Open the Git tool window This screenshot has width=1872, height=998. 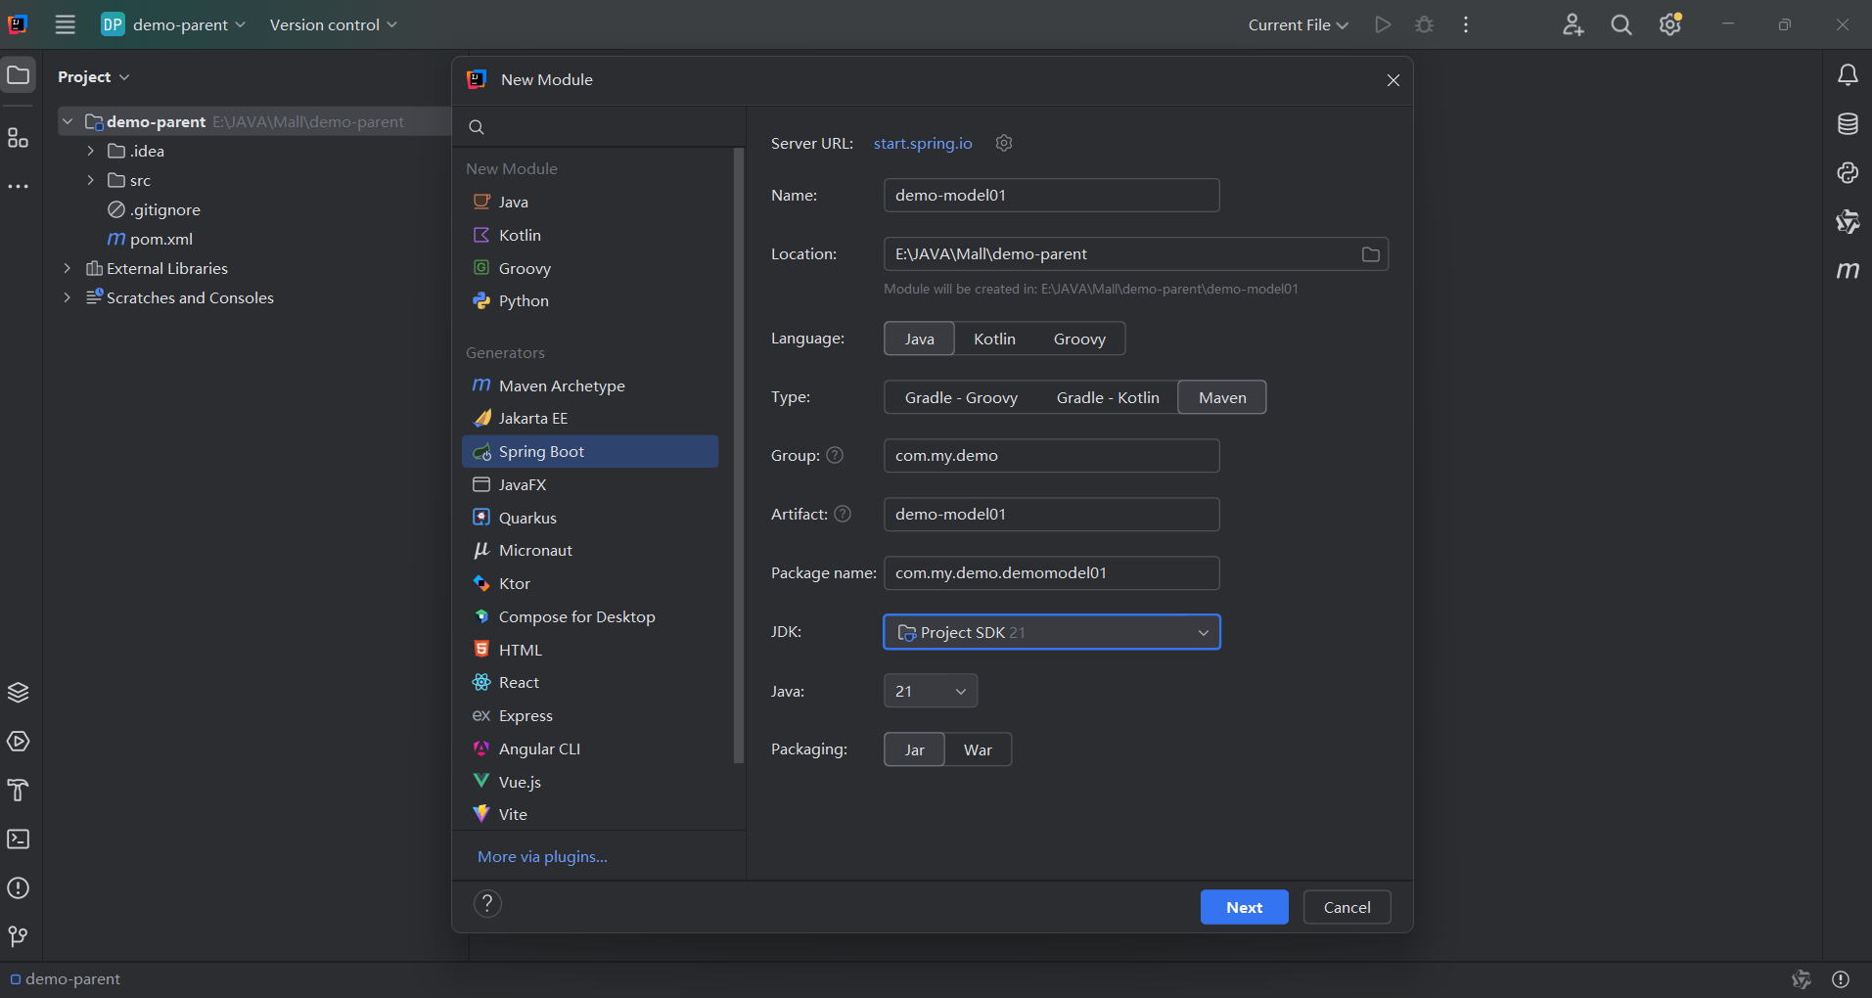[x=19, y=936]
